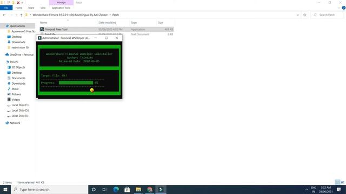
Task: Open the taskbar clock and date
Action: tap(325, 189)
